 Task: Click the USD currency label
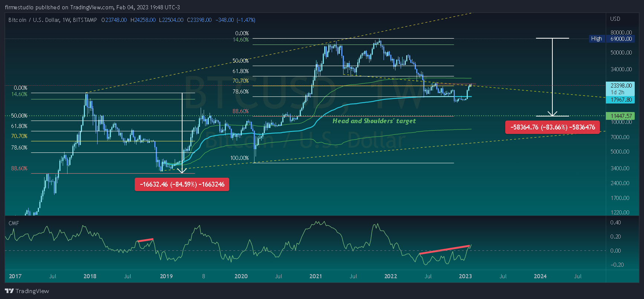coord(615,19)
